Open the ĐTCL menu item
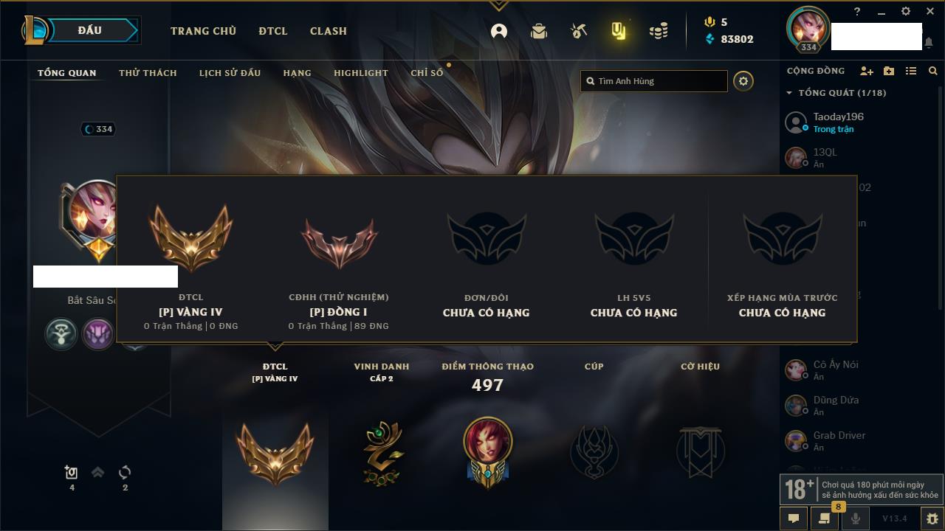Screen dimensions: 945x531 (273, 31)
